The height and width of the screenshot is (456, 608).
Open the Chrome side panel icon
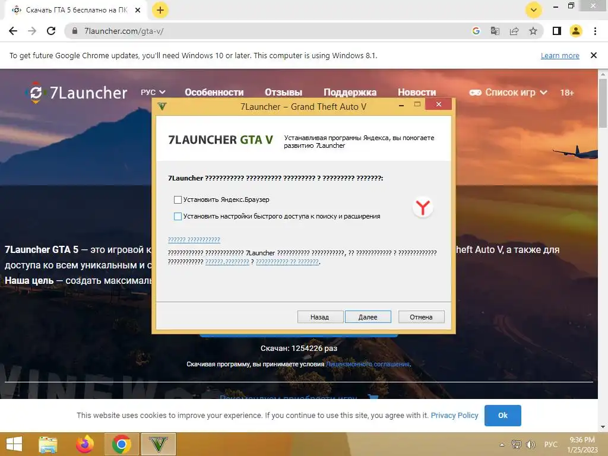click(x=557, y=31)
